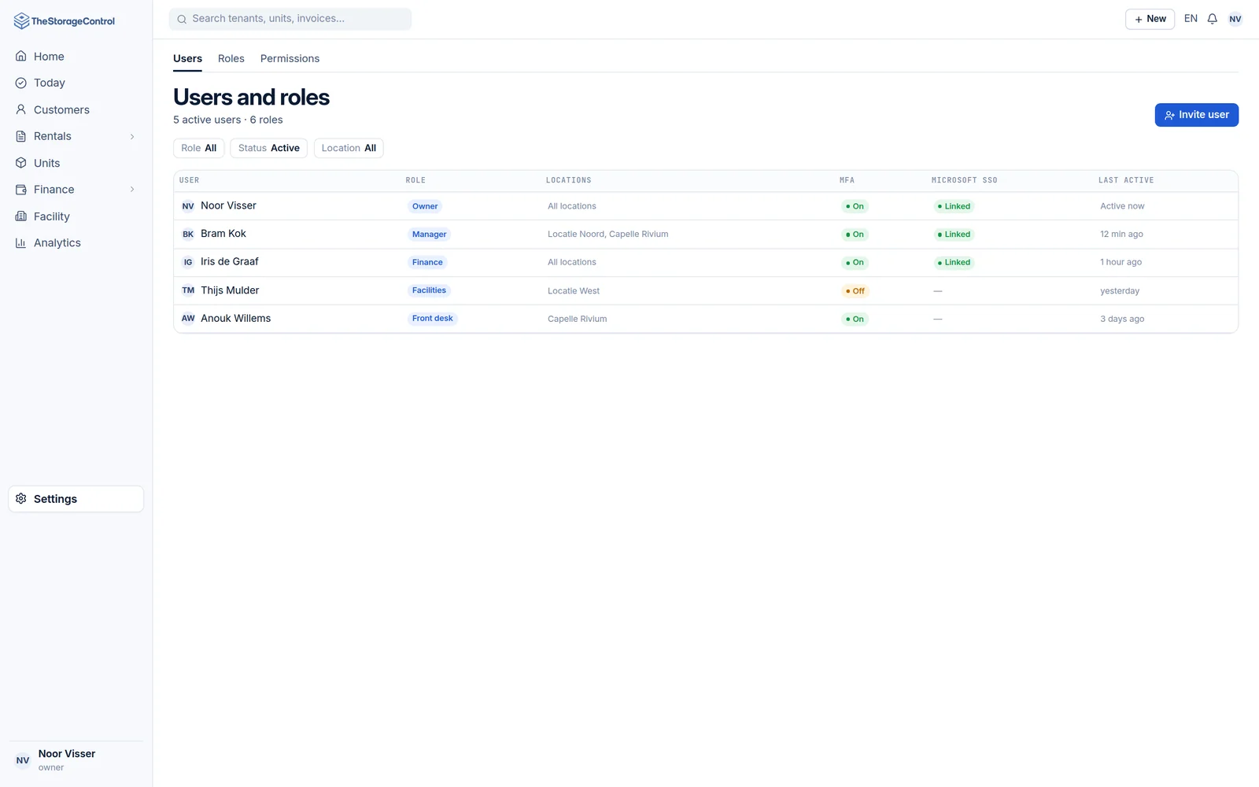Click Thijs Mulder's MFA Off badge
This screenshot has height=787, width=1259.
(x=855, y=291)
